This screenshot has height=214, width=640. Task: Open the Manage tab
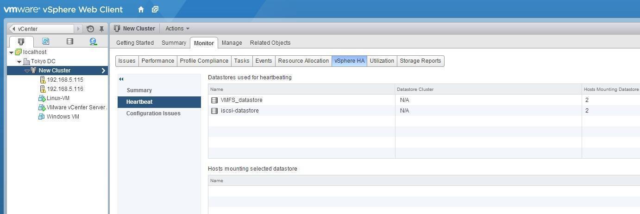point(232,43)
